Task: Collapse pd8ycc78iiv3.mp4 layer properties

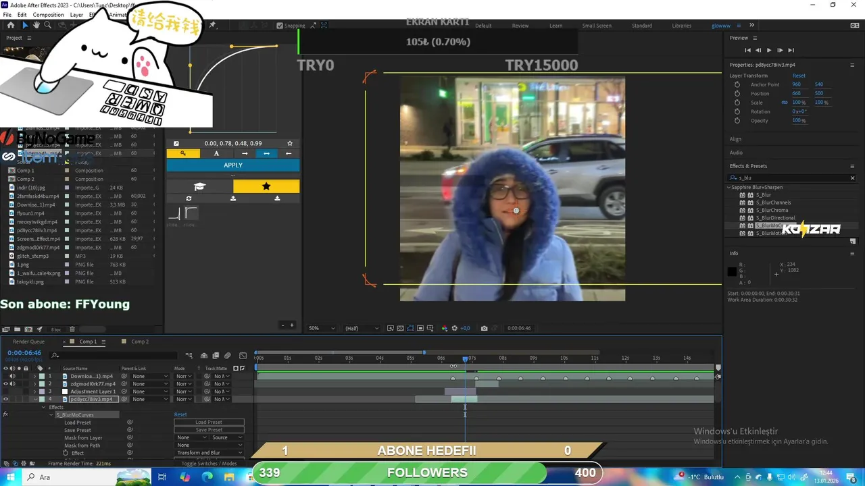Action: [35, 399]
